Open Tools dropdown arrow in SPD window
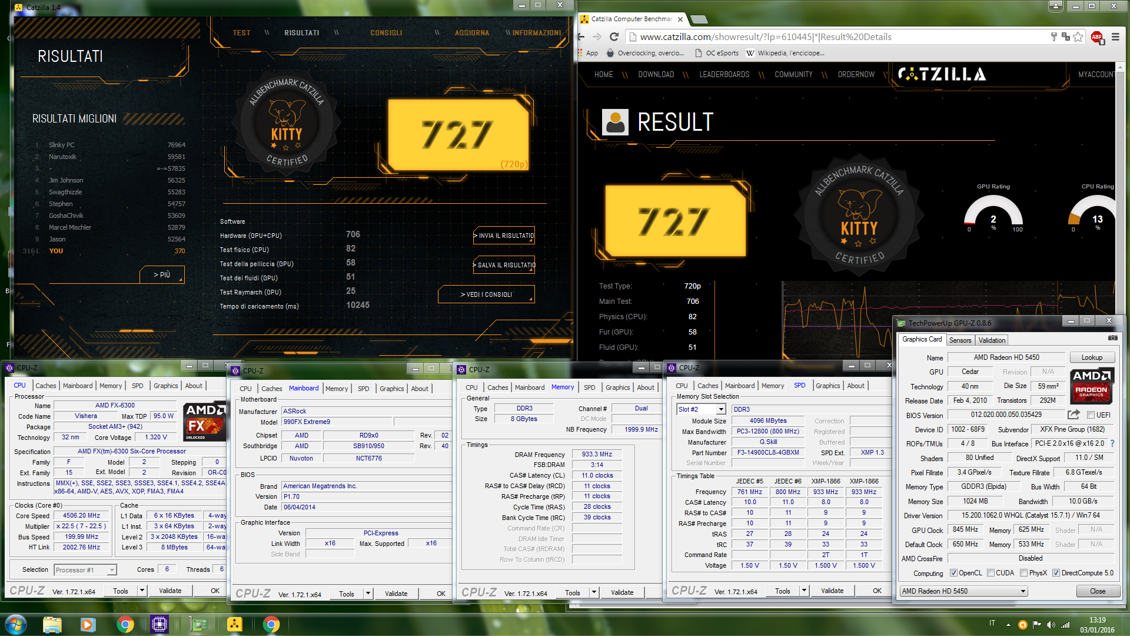The height and width of the screenshot is (636, 1130). pos(804,591)
